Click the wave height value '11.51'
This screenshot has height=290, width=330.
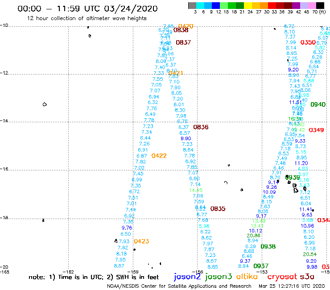coord(295,102)
